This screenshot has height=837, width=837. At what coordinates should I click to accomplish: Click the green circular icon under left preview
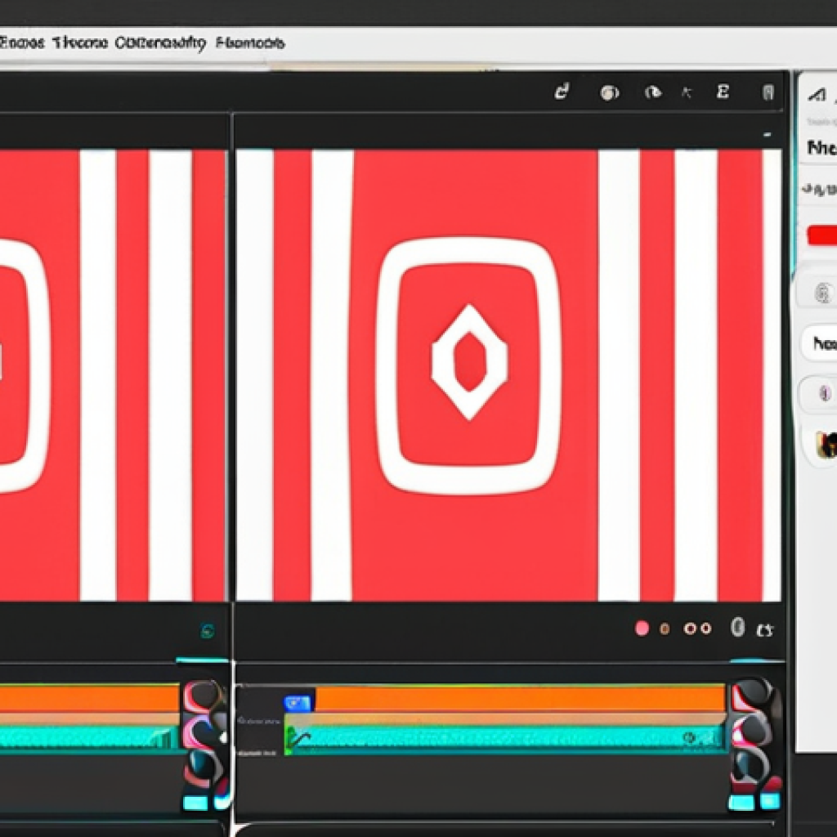click(x=208, y=631)
